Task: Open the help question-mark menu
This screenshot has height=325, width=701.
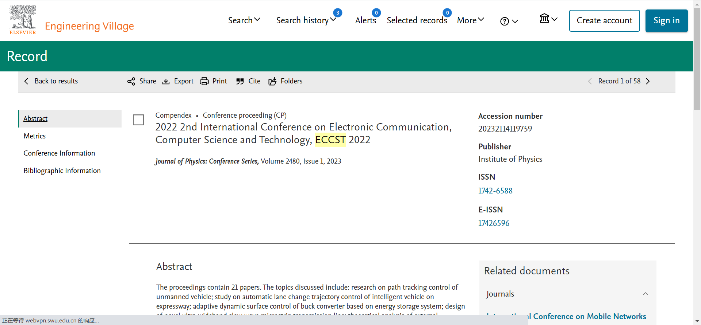Action: click(505, 21)
